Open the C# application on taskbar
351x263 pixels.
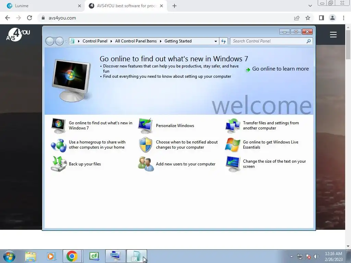pyautogui.click(x=94, y=256)
